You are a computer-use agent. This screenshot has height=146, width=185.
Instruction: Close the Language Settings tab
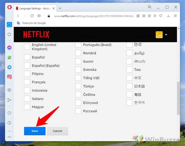(x=53, y=9)
